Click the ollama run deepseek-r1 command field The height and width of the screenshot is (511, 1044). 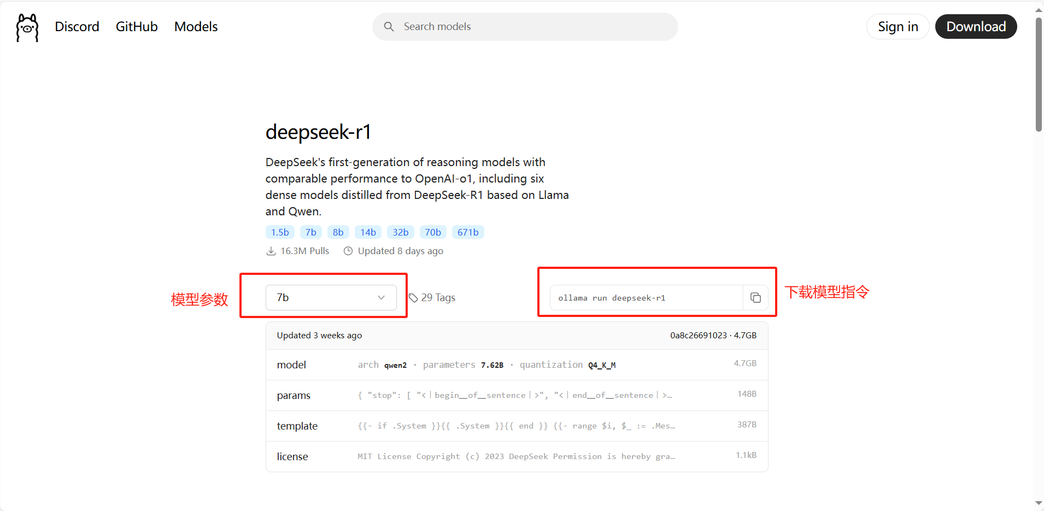click(x=647, y=298)
